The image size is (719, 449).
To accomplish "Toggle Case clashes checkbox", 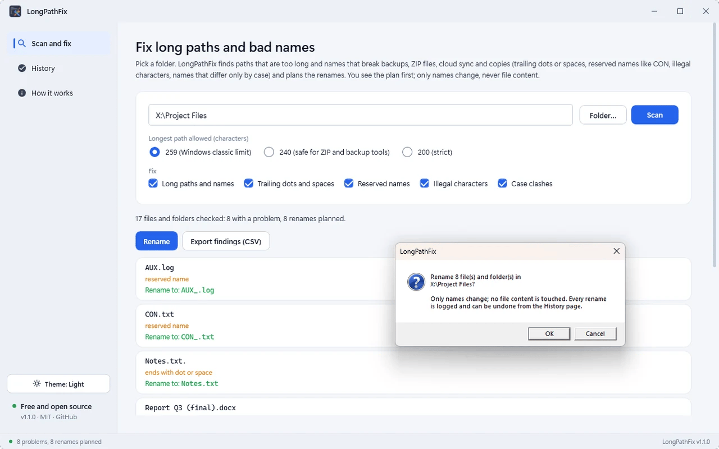I will pyautogui.click(x=525, y=184).
